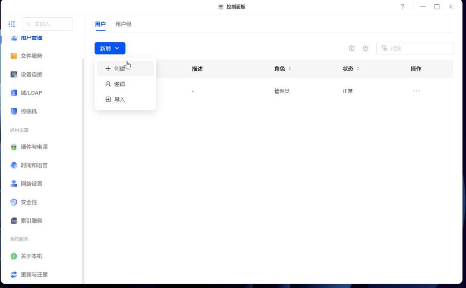Click the plus icon beside 创建

[108, 69]
